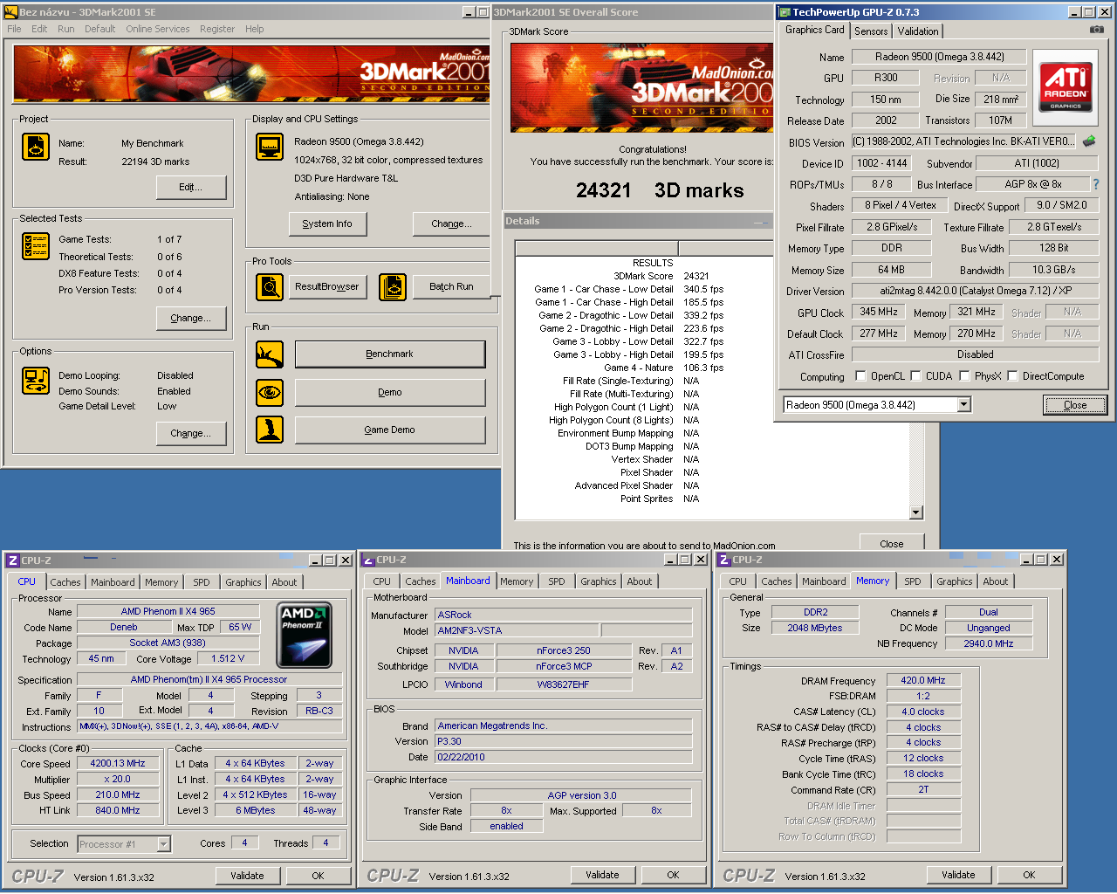Screen dimensions: 1117x894
Task: Click the Driver Version field in GPU-Z
Action: point(975,291)
